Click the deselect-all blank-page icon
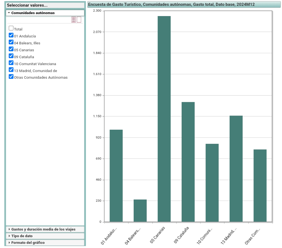This screenshot has height=248, width=282. coord(79,19)
